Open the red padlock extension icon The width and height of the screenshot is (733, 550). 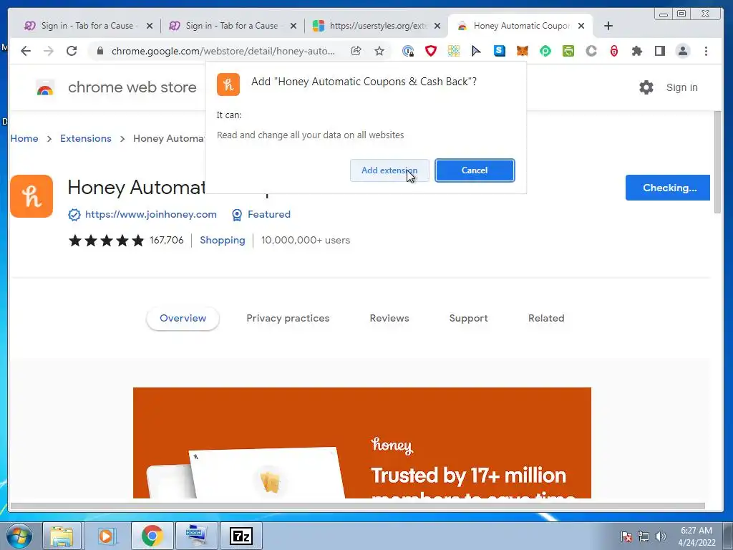tap(613, 51)
